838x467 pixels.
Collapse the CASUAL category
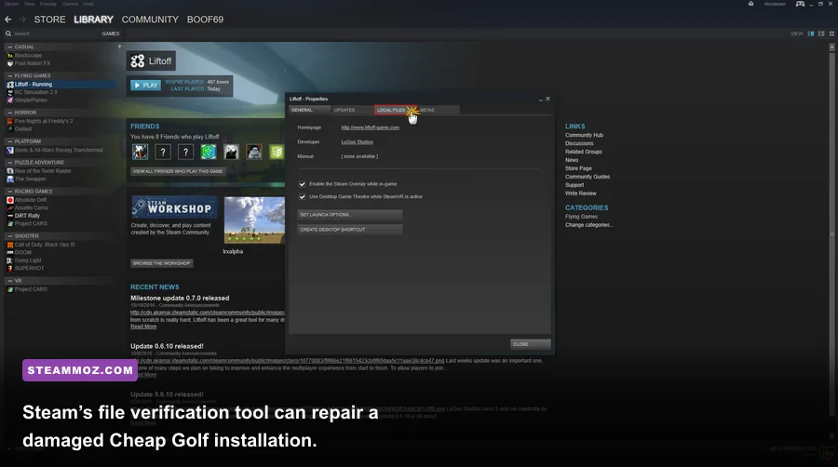[9, 47]
